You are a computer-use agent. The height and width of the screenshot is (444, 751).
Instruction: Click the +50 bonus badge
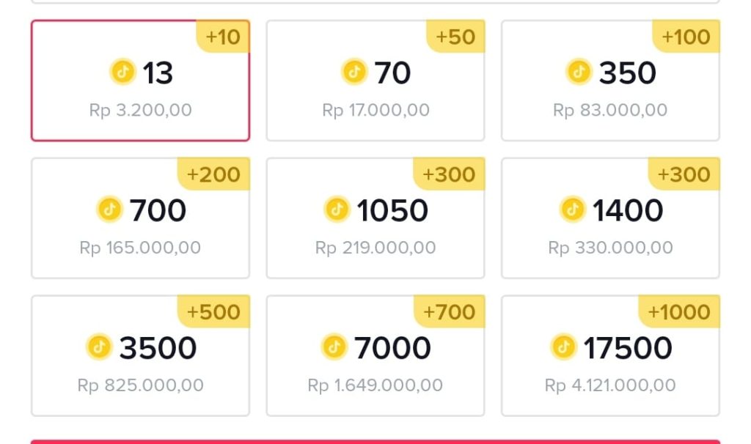pyautogui.click(x=455, y=37)
